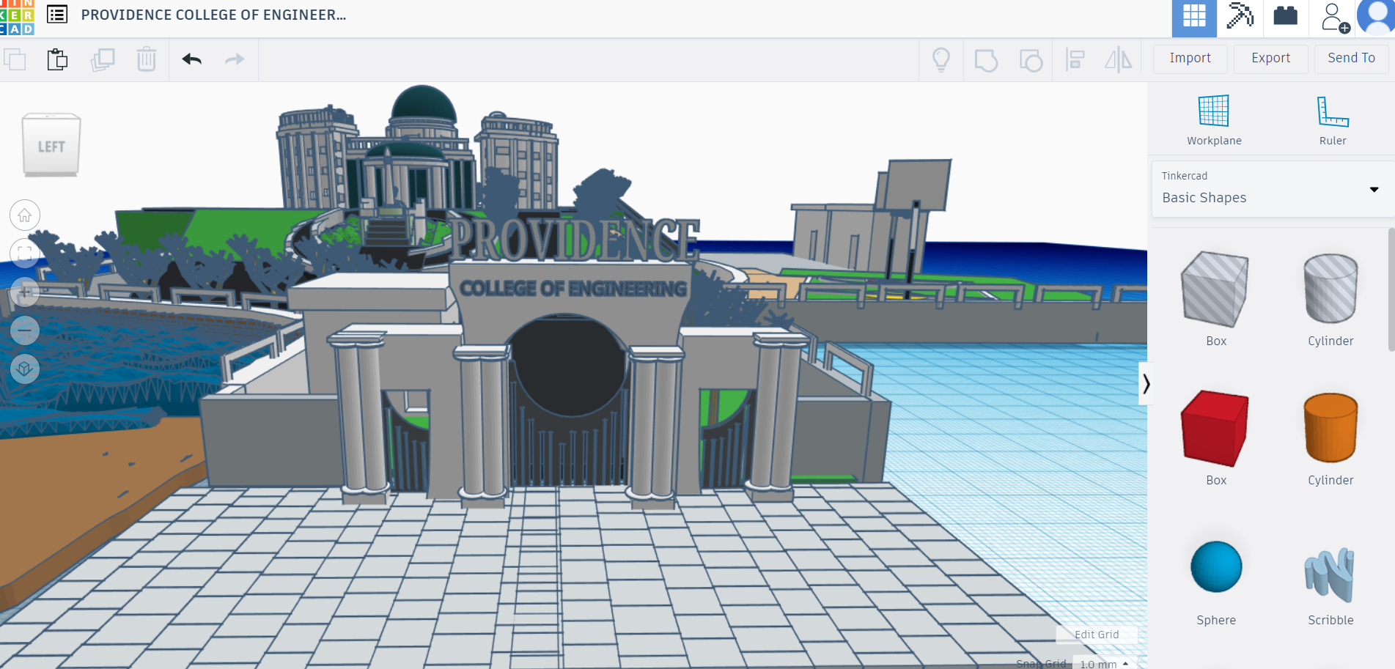
Task: Click the Send To button
Action: coord(1351,59)
